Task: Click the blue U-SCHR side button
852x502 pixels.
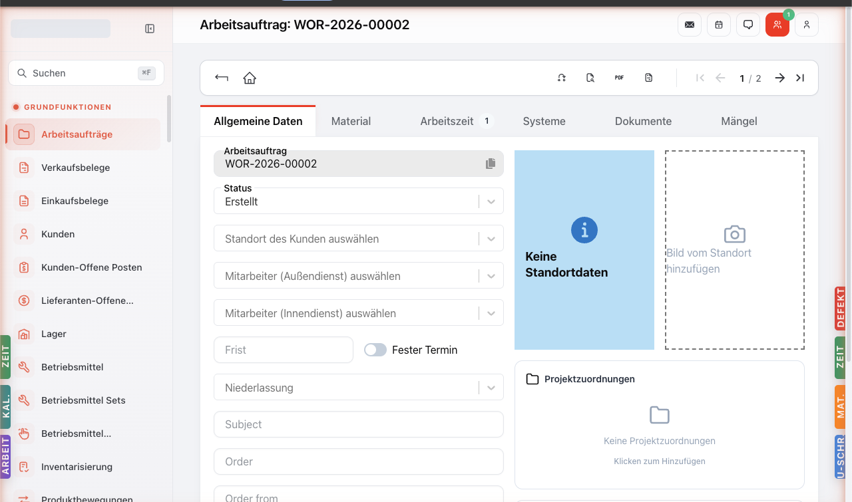Action: click(x=840, y=457)
